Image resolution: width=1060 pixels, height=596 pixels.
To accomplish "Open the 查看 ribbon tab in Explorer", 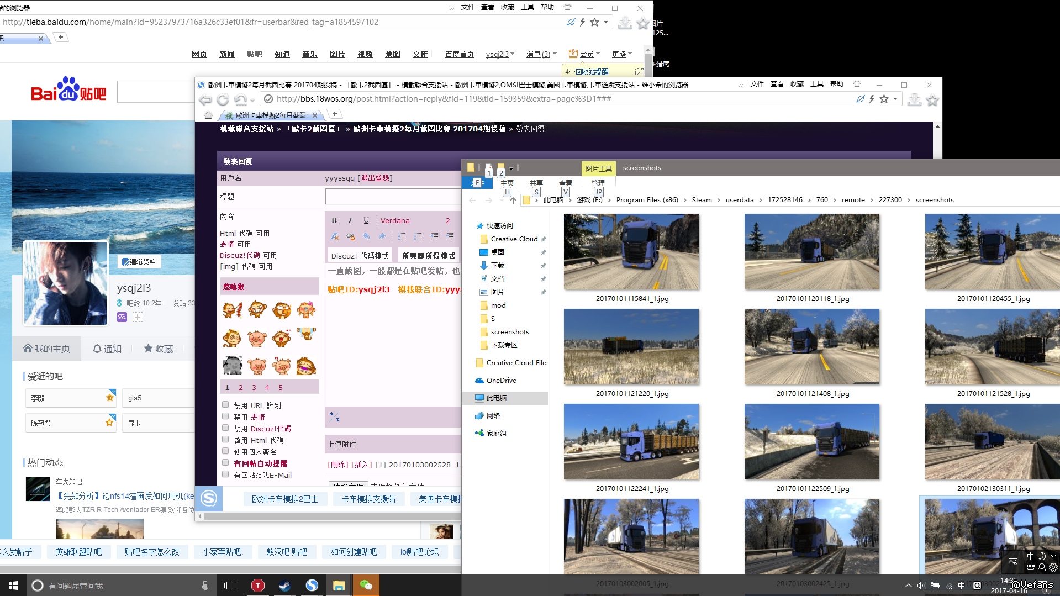I will click(x=565, y=183).
